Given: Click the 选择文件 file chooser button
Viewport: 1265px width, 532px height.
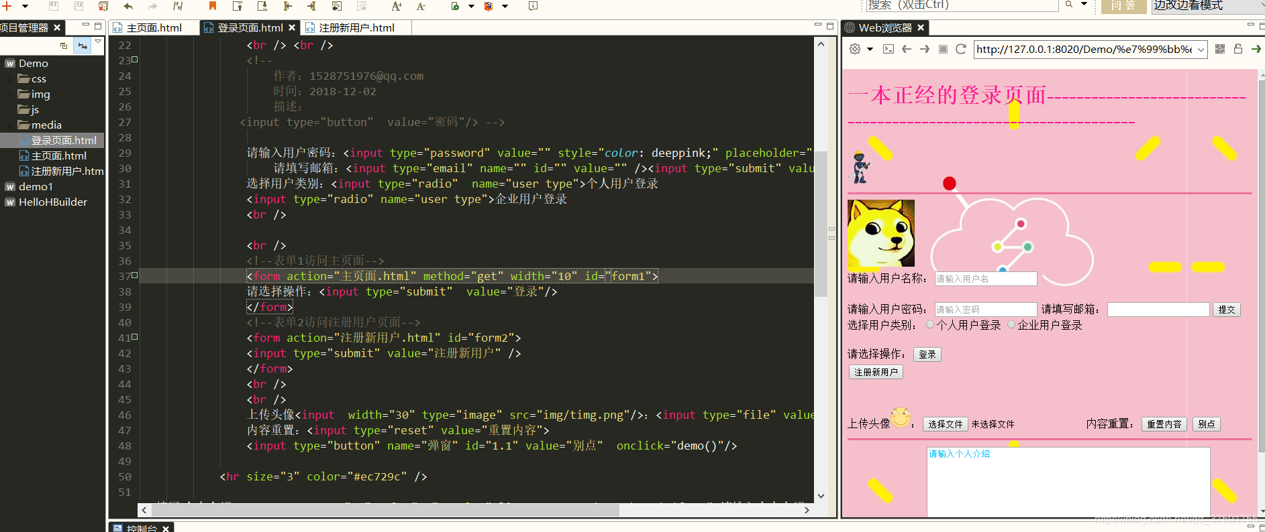Looking at the screenshot, I should click(946, 424).
